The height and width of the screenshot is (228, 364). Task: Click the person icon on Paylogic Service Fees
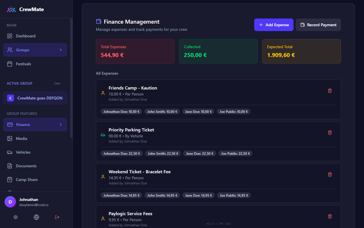[x=103, y=219]
